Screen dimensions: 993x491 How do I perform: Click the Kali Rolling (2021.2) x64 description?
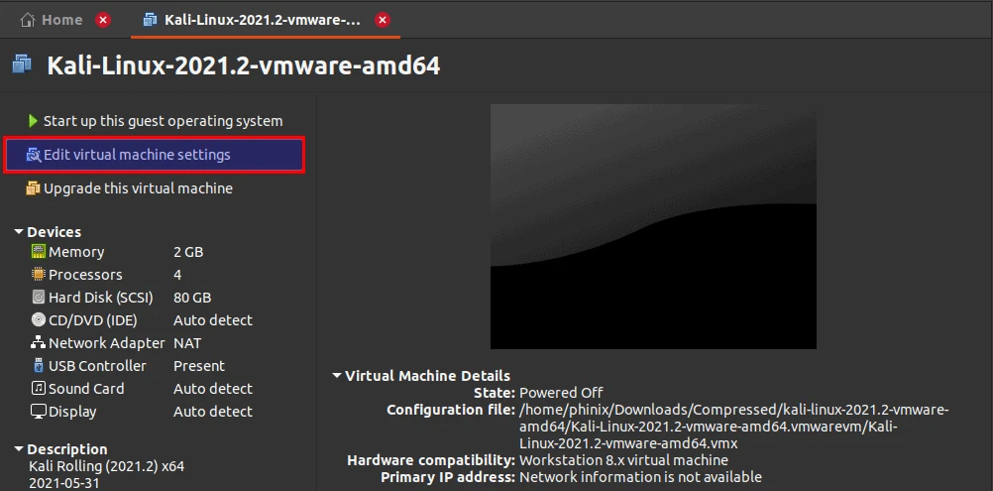click(x=106, y=466)
